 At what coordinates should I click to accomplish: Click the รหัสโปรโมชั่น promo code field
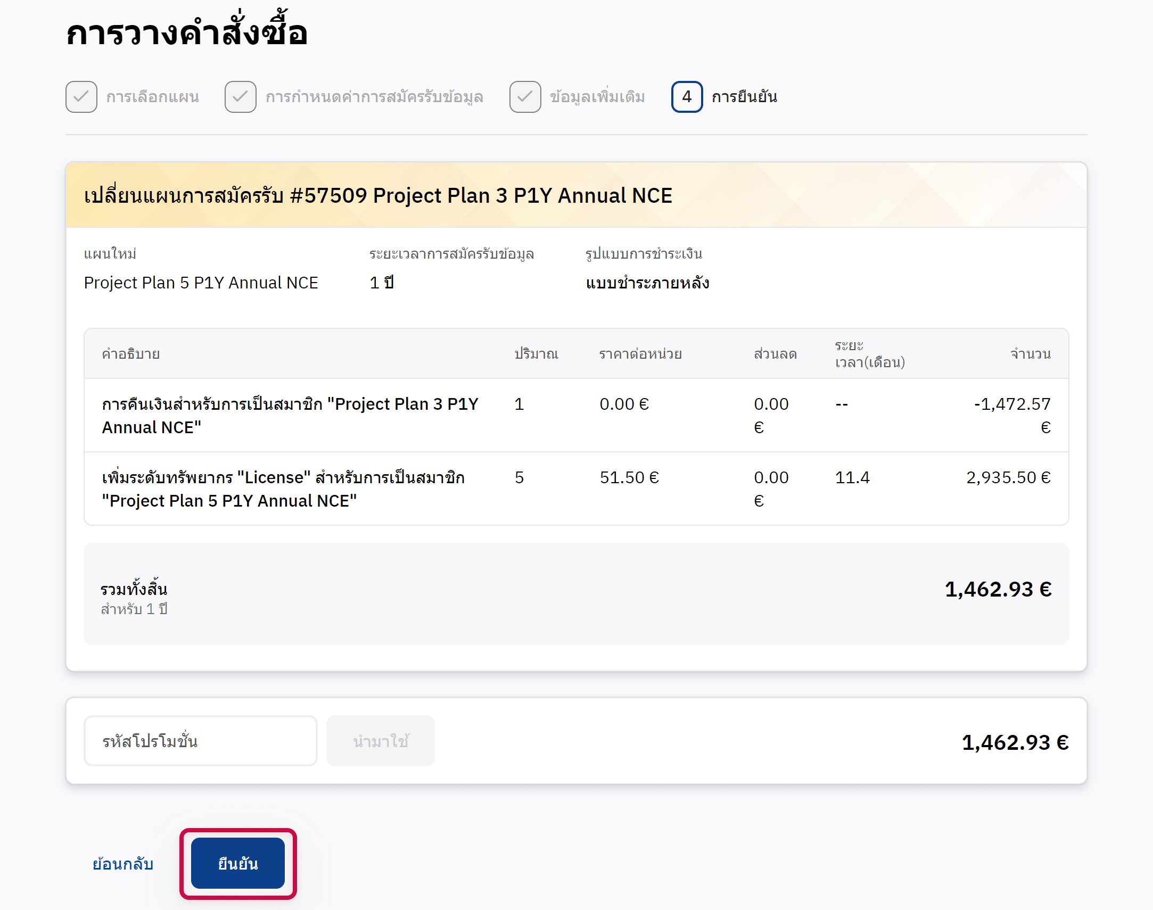coord(200,741)
